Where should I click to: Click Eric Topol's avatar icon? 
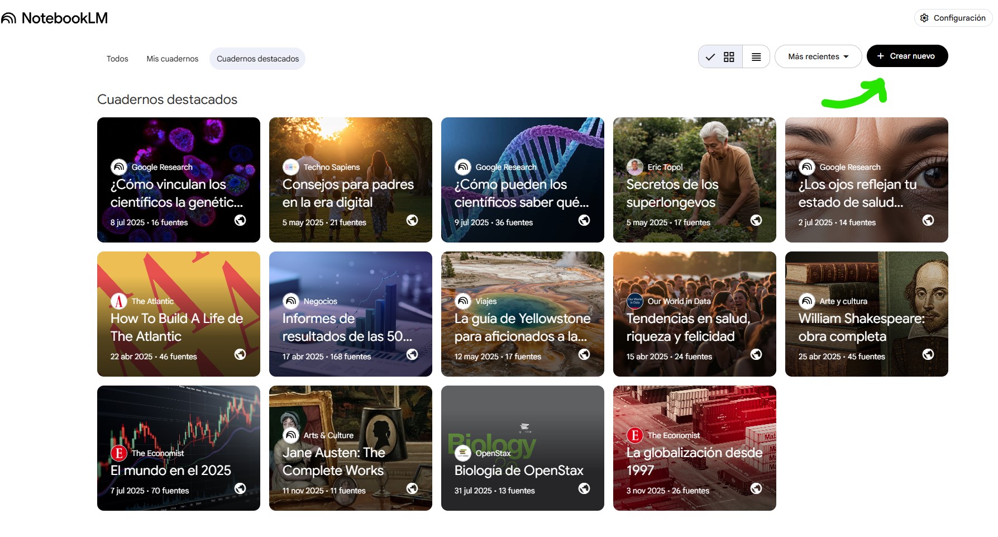pos(634,167)
